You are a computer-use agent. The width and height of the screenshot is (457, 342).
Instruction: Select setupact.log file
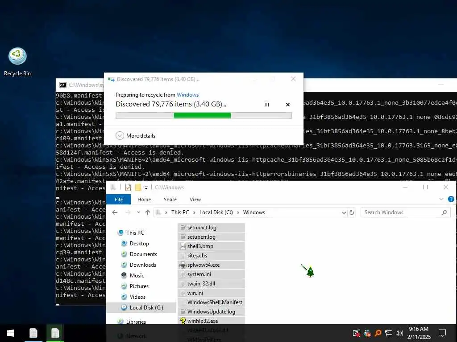[x=211, y=228]
